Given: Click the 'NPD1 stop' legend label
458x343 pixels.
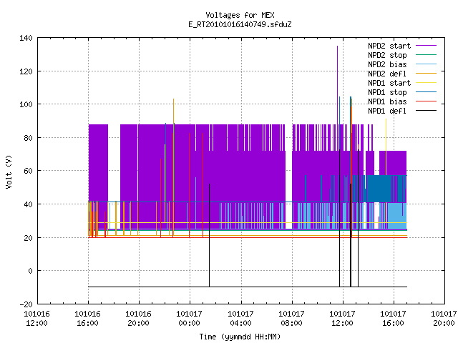Looking at the screenshot, I should click(x=387, y=92).
